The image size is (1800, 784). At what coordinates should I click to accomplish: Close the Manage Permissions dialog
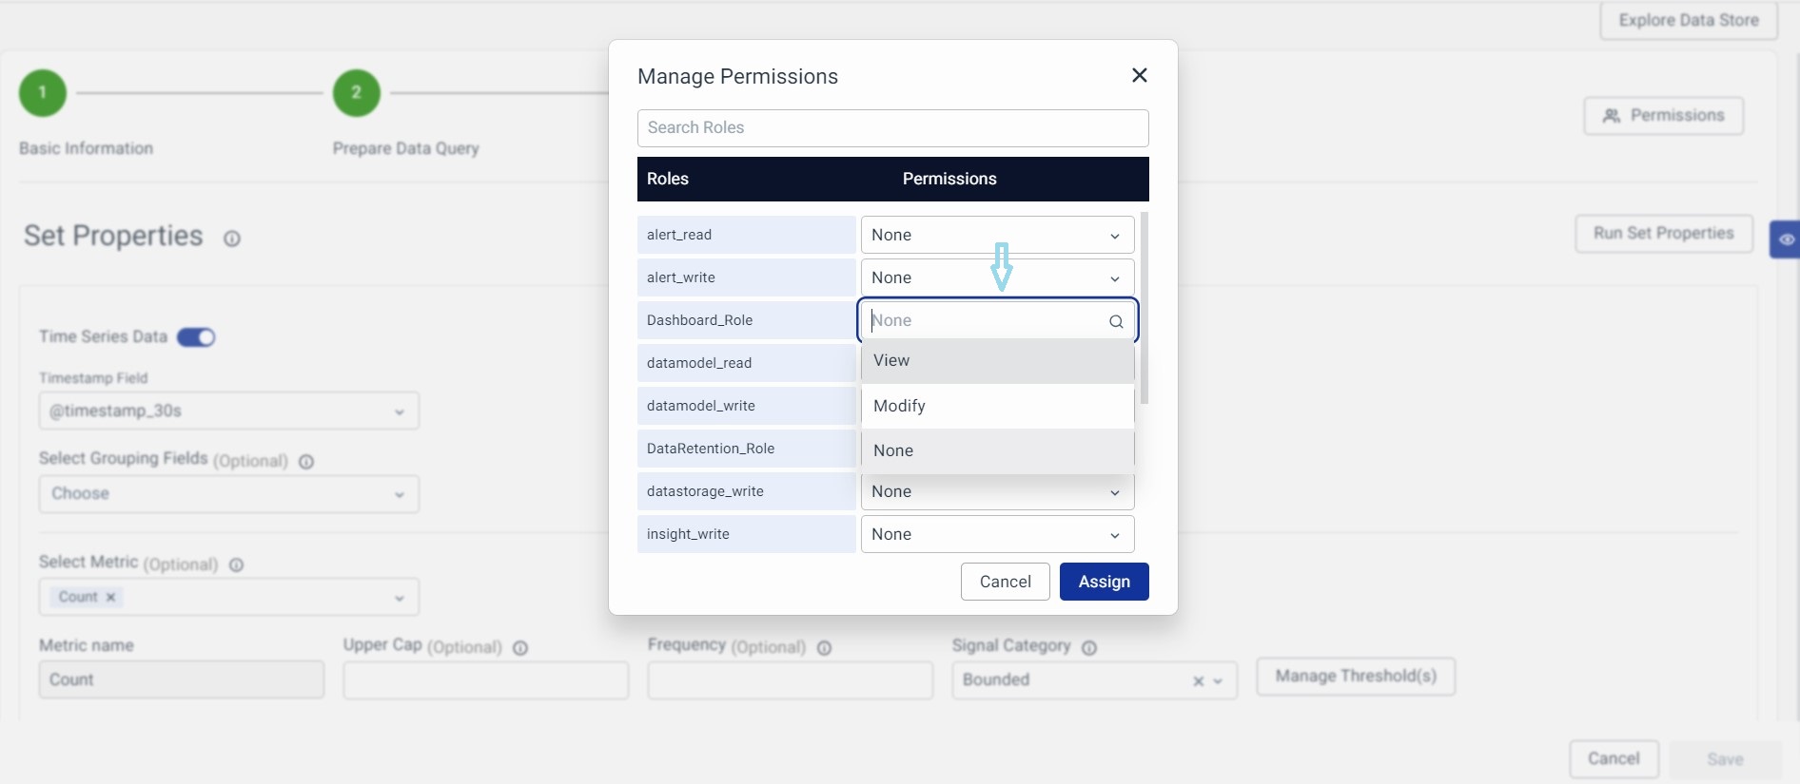click(1139, 75)
